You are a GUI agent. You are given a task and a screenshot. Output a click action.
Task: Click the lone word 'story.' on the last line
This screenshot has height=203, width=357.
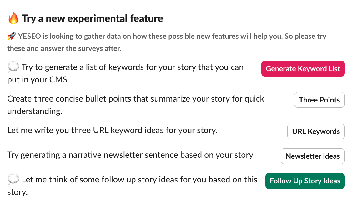[17, 192]
